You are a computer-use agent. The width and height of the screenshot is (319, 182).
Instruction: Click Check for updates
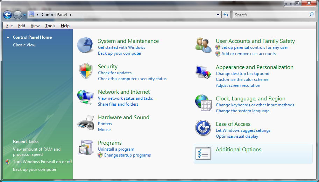point(115,73)
